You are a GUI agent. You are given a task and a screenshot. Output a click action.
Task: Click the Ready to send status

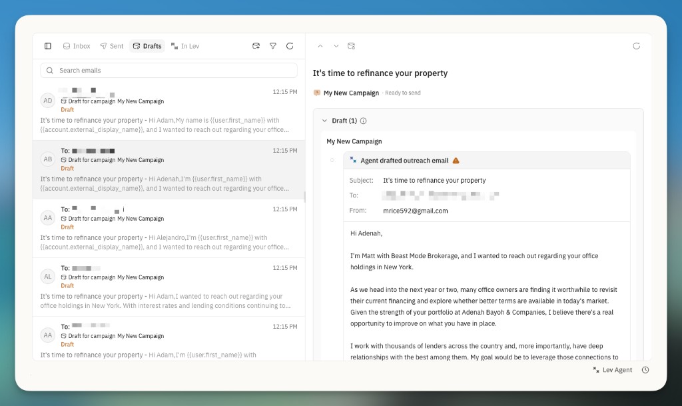(x=403, y=93)
